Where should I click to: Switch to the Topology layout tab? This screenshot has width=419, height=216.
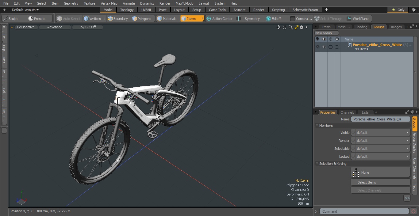point(127,10)
